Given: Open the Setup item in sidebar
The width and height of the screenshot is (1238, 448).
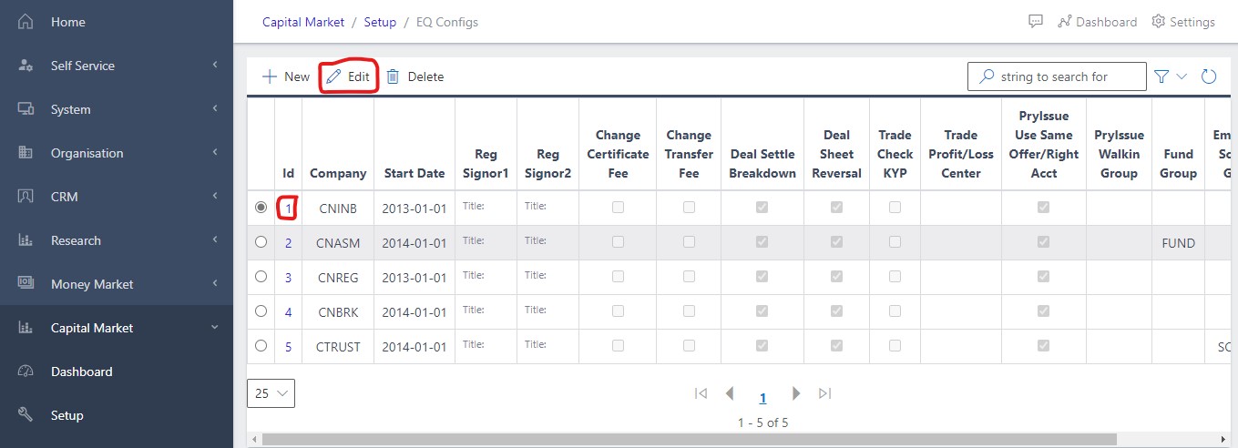Looking at the screenshot, I should (117, 415).
